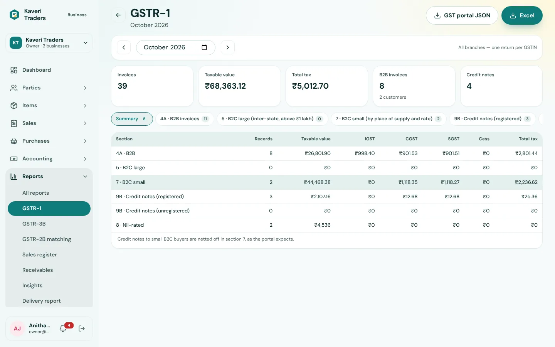
Task: Open GSTR-2B matching
Action: [49, 239]
